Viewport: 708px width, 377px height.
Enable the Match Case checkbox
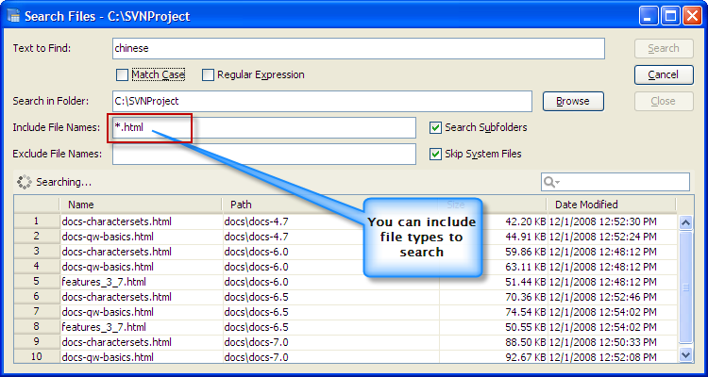point(122,74)
